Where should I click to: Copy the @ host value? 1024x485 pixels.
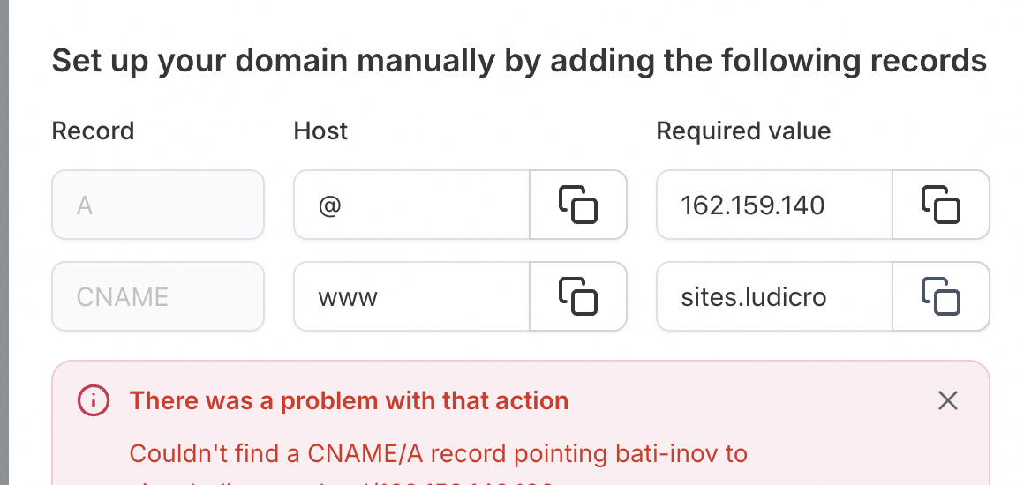click(x=578, y=205)
